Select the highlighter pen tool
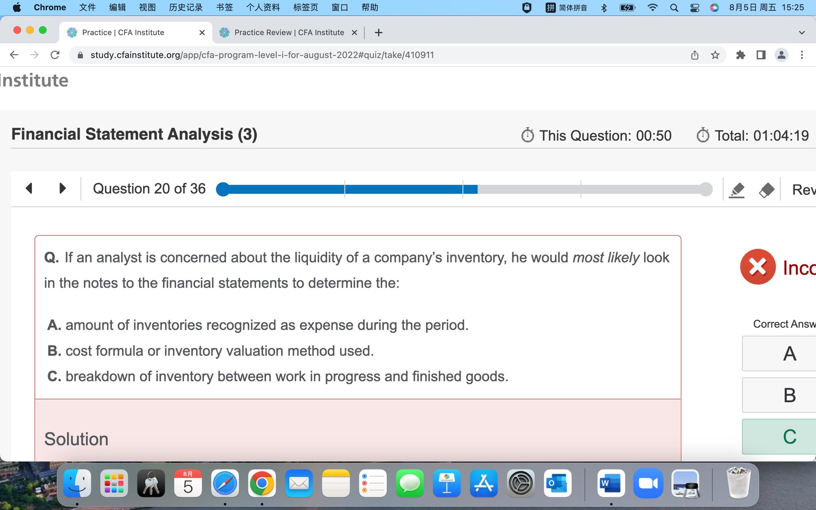The image size is (816, 510). point(736,190)
